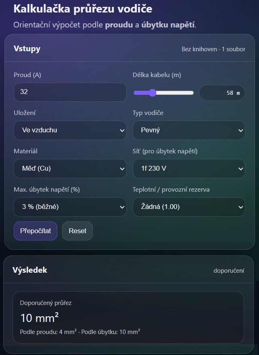Click inside the Proud (A) input
The width and height of the screenshot is (259, 355).
(70, 92)
